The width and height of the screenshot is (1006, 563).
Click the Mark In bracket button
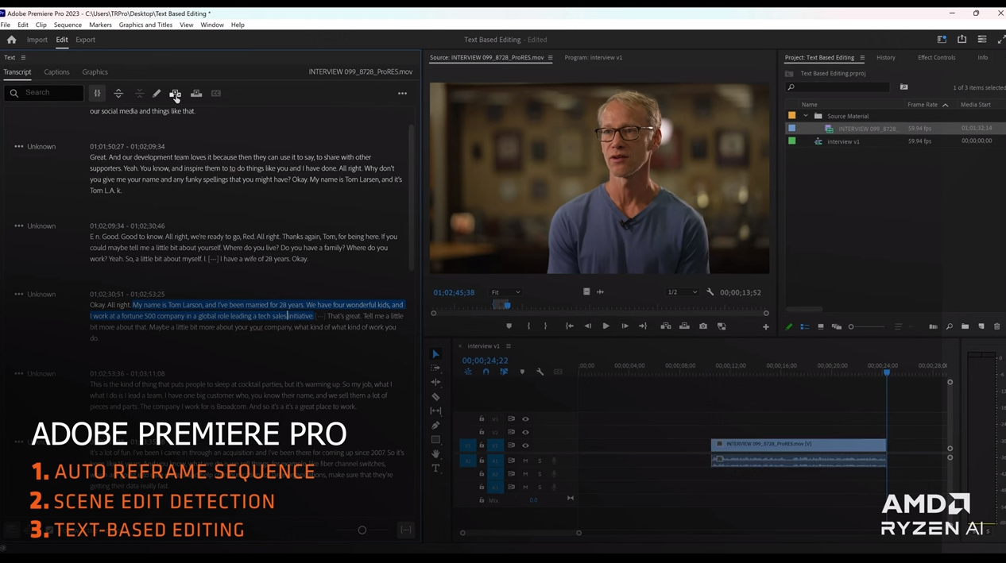(x=528, y=326)
